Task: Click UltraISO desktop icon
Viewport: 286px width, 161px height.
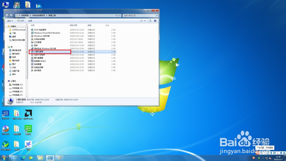Action: (5, 130)
